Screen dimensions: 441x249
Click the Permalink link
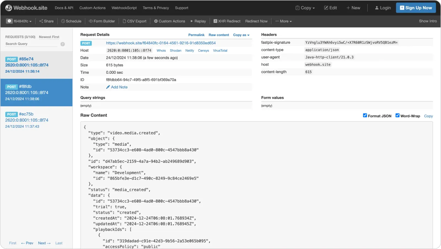coord(196,35)
